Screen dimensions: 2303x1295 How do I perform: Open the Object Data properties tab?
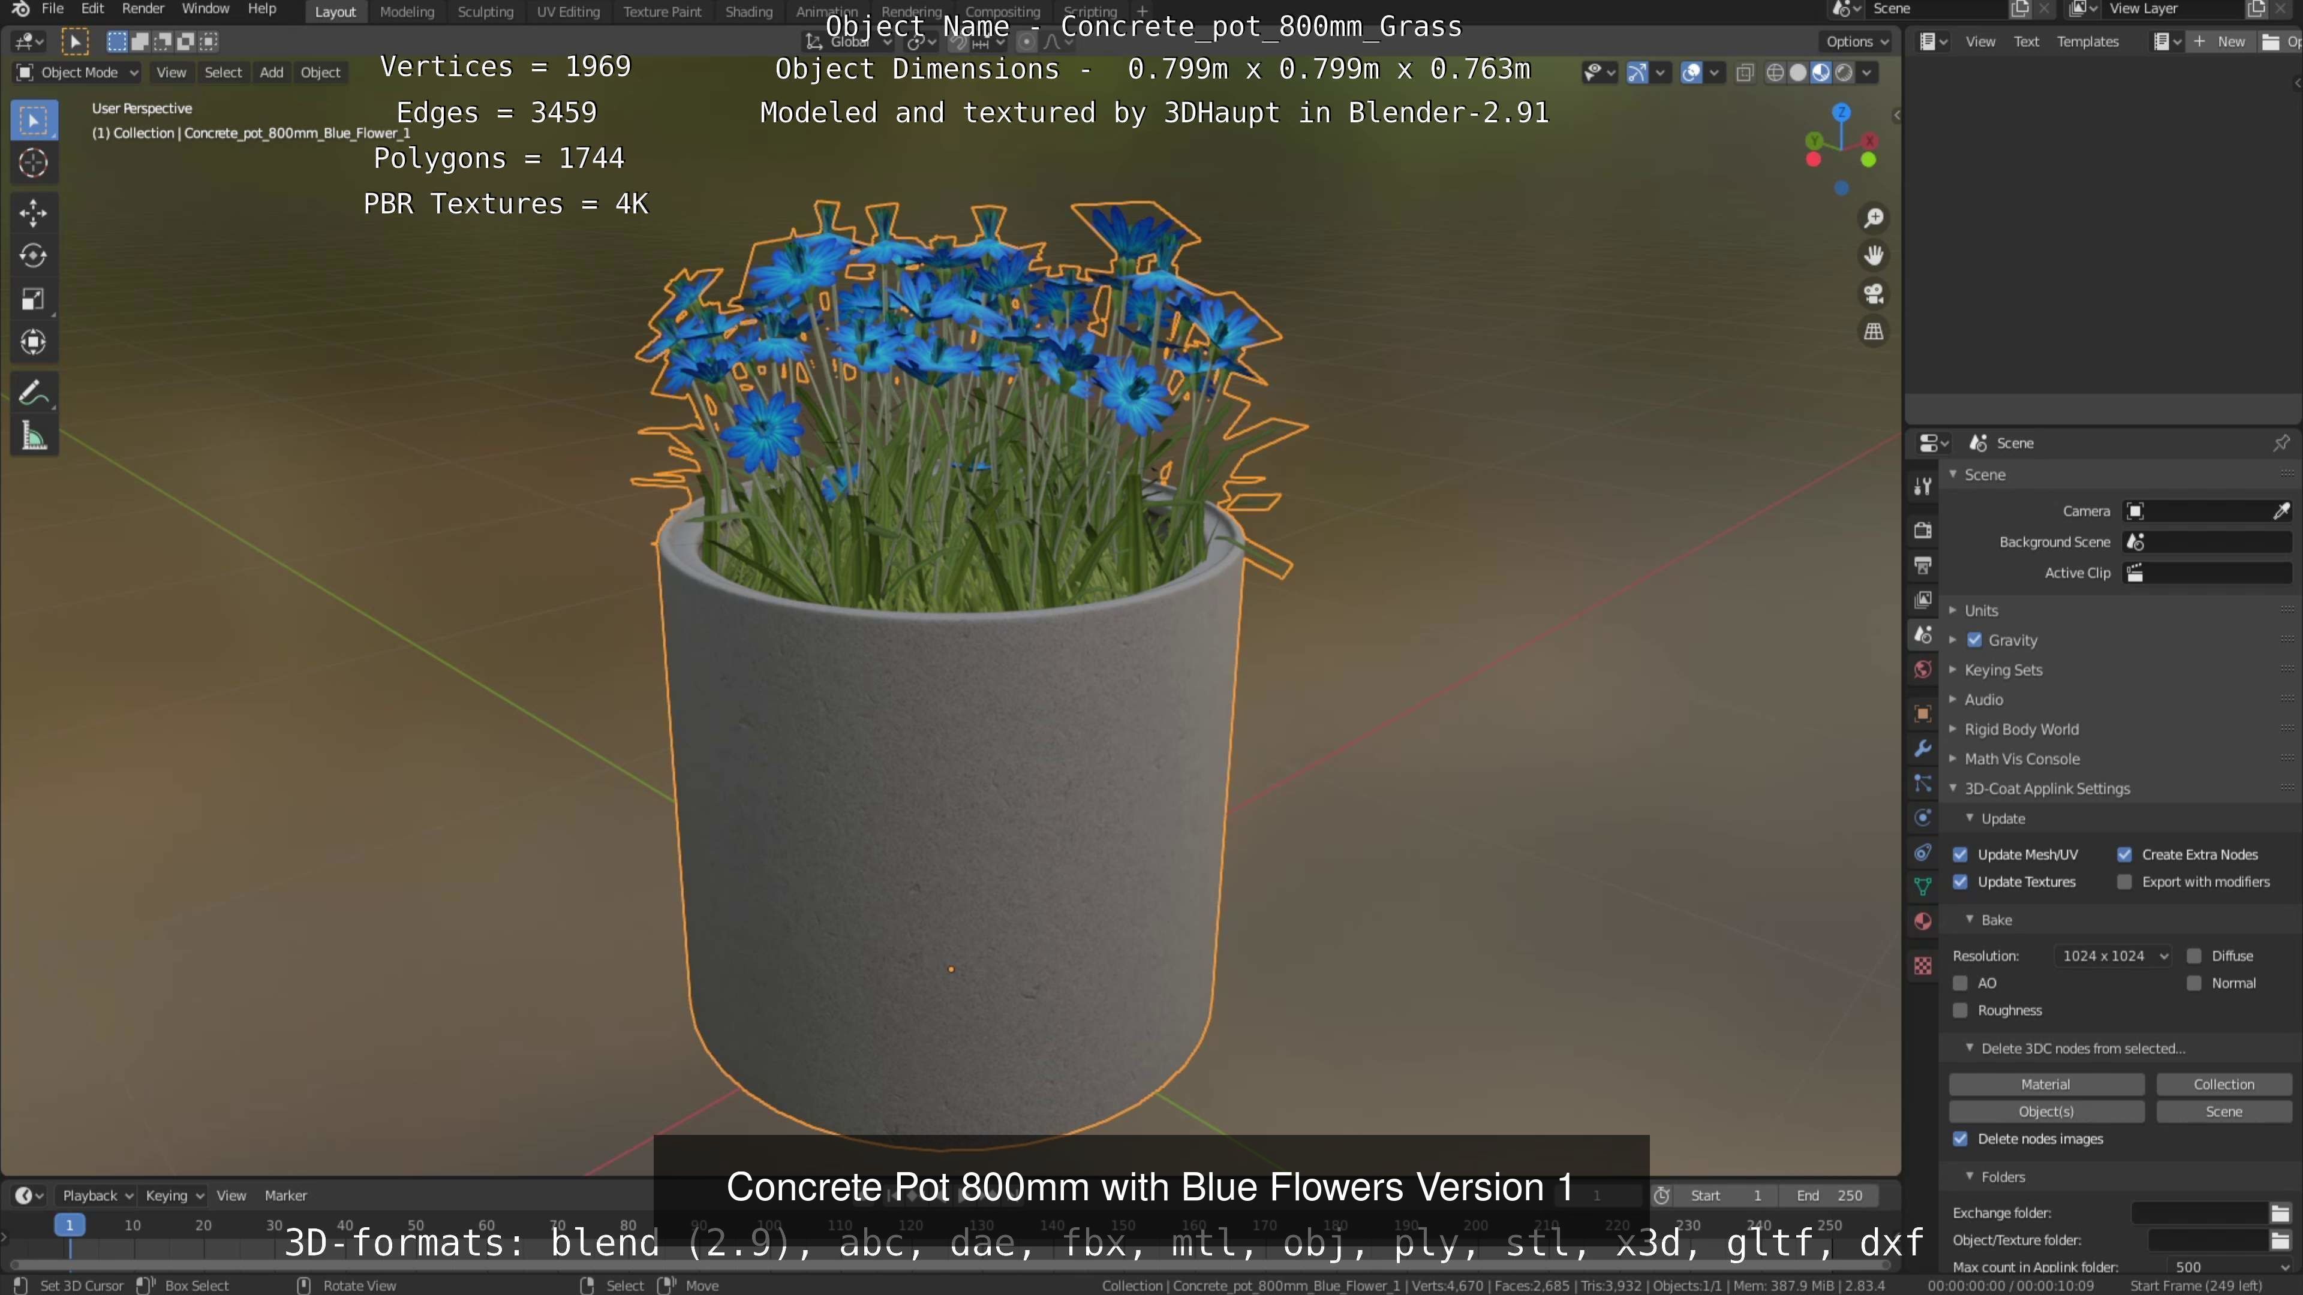pos(1922,887)
